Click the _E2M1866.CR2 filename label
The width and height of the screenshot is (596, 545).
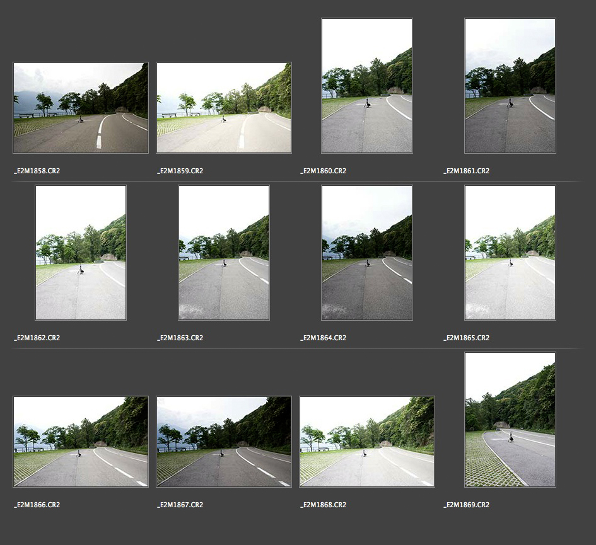(x=37, y=505)
